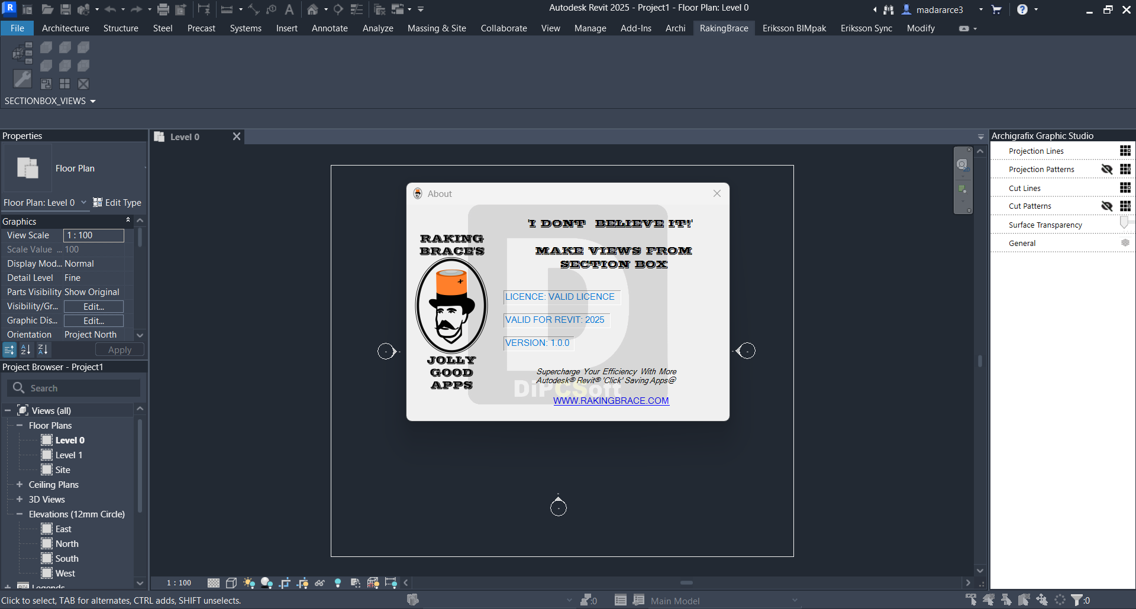Click the Help question mark icon
1136x609 pixels.
(x=1022, y=9)
